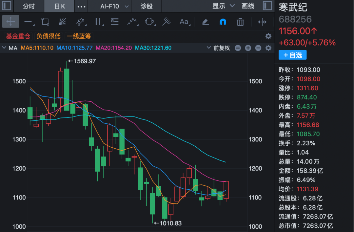This screenshot has width=354, height=232.
Task: Toggle the left sidebar panel icon
Action: click(7, 6)
